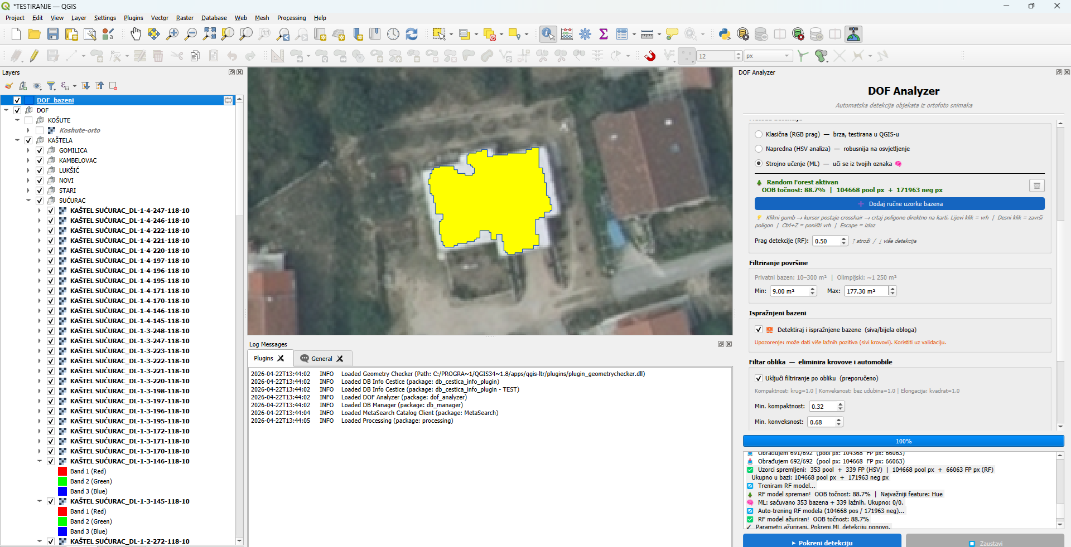Open the field calculator abacus icon

[x=567, y=35]
